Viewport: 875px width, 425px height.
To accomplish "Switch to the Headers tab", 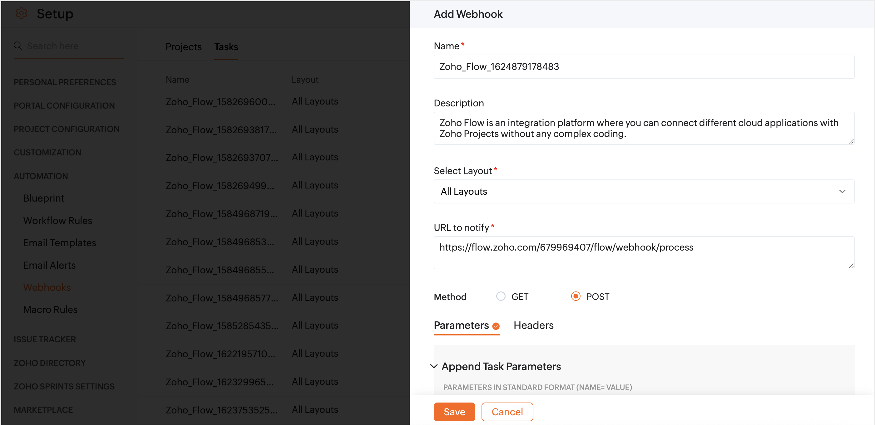I will tap(533, 325).
